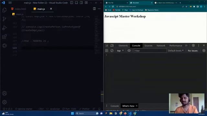Toggle the secondary side bar layout icon

[81, 3]
